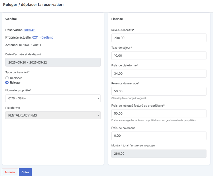This screenshot has width=213, height=176.
Task: Select the Déplacer radio option
Action: [7, 78]
